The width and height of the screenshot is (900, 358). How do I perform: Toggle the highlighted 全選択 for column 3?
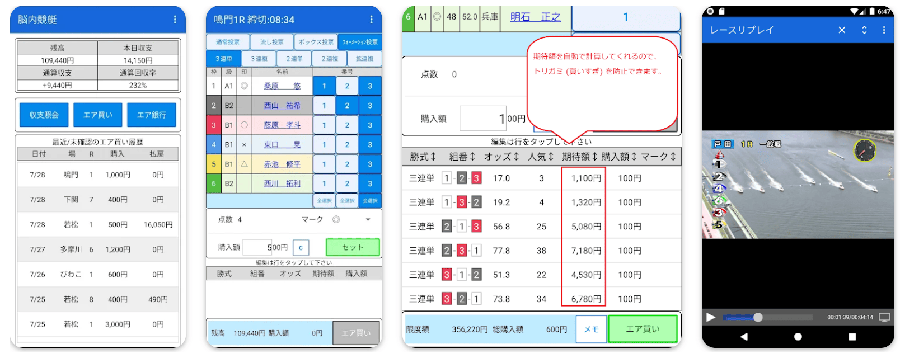[370, 200]
